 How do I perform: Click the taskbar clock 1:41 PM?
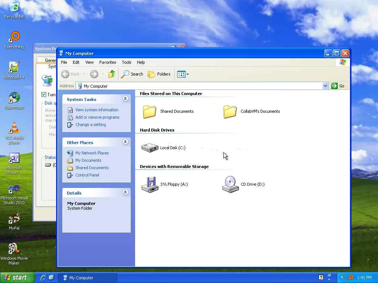click(x=364, y=277)
